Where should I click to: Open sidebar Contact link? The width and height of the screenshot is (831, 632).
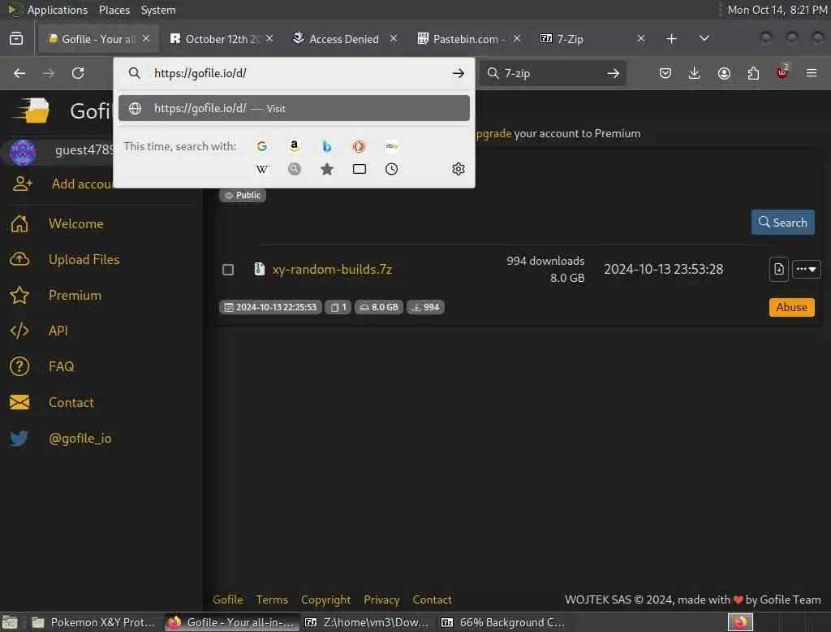[71, 402]
